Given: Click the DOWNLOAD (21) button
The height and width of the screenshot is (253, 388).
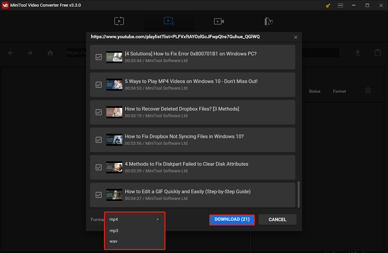Looking at the screenshot, I should pos(232,219).
